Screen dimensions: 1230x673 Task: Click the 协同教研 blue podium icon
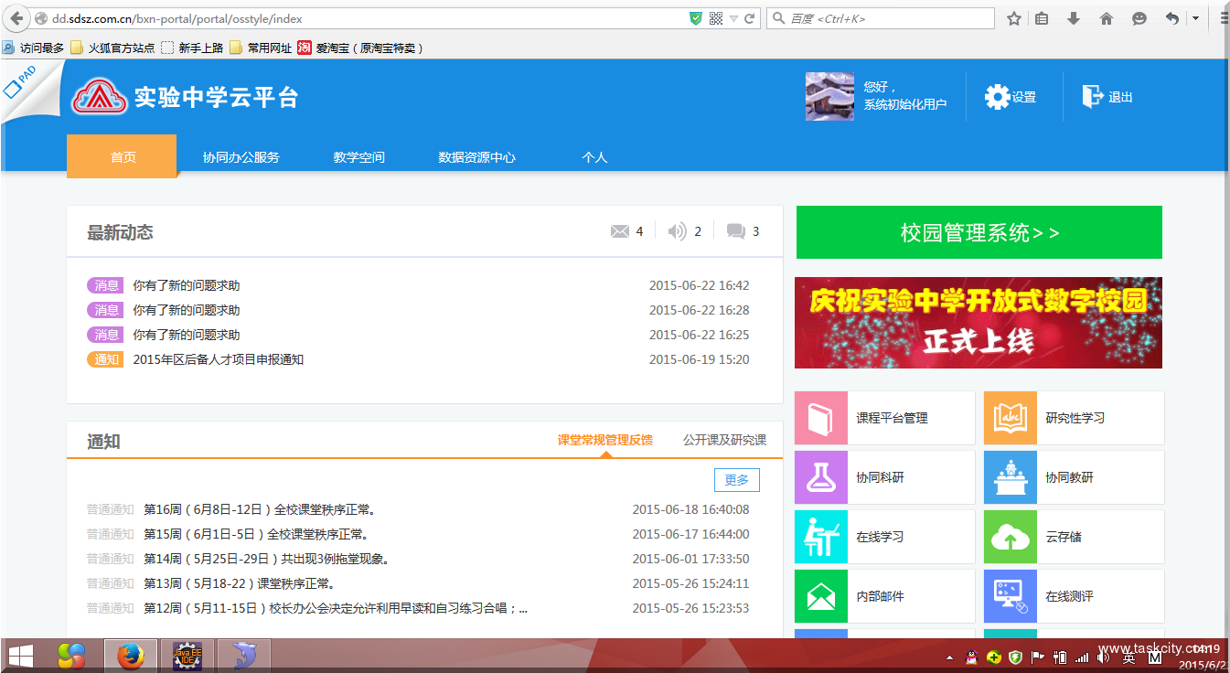pyautogui.click(x=1010, y=476)
